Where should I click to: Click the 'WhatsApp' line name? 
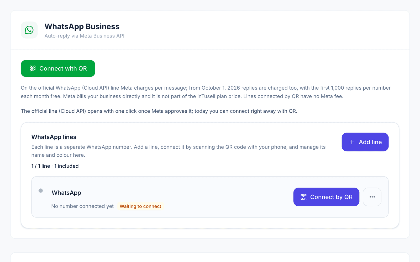tap(66, 193)
